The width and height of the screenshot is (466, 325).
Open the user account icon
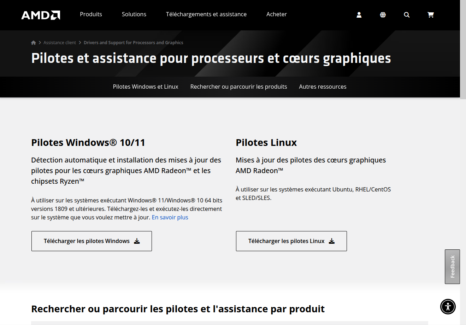359,15
